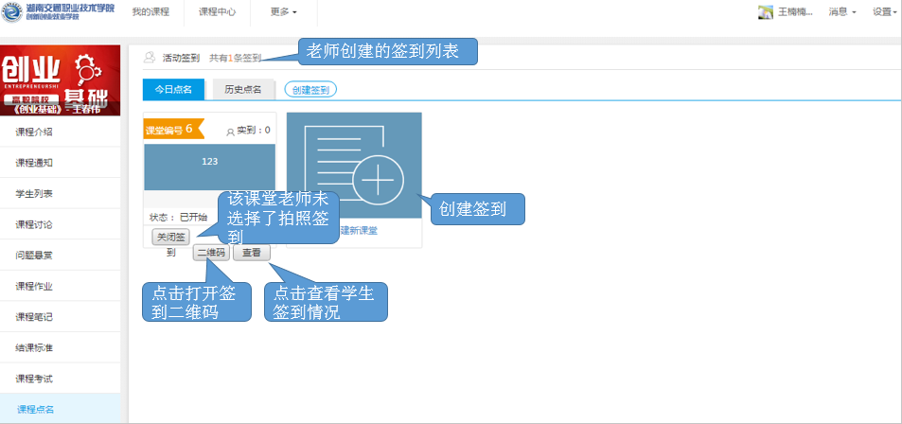Image resolution: width=902 pixels, height=424 pixels.
Task: Click the user avatar next to 王楠楠
Action: pos(766,12)
